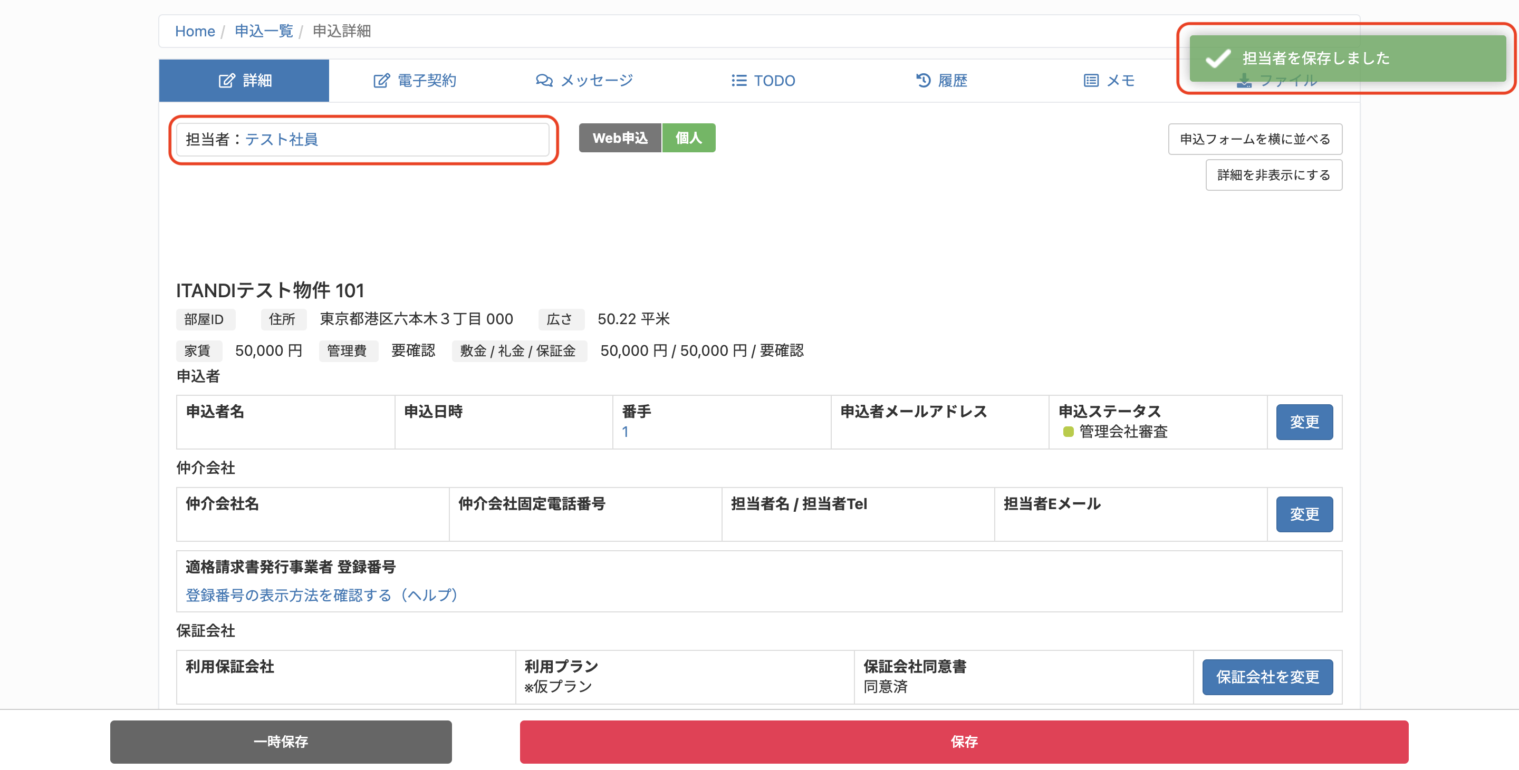Click the 管理会社審査 status text
The width and height of the screenshot is (1519, 770).
[x=1123, y=432]
